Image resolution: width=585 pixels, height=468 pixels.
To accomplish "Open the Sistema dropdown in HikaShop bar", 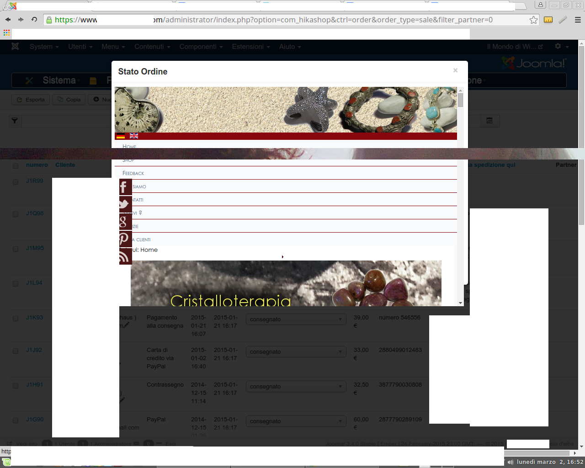I will [62, 80].
